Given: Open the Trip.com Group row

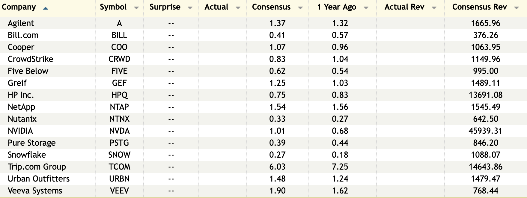Looking at the screenshot, I should pos(37,167).
